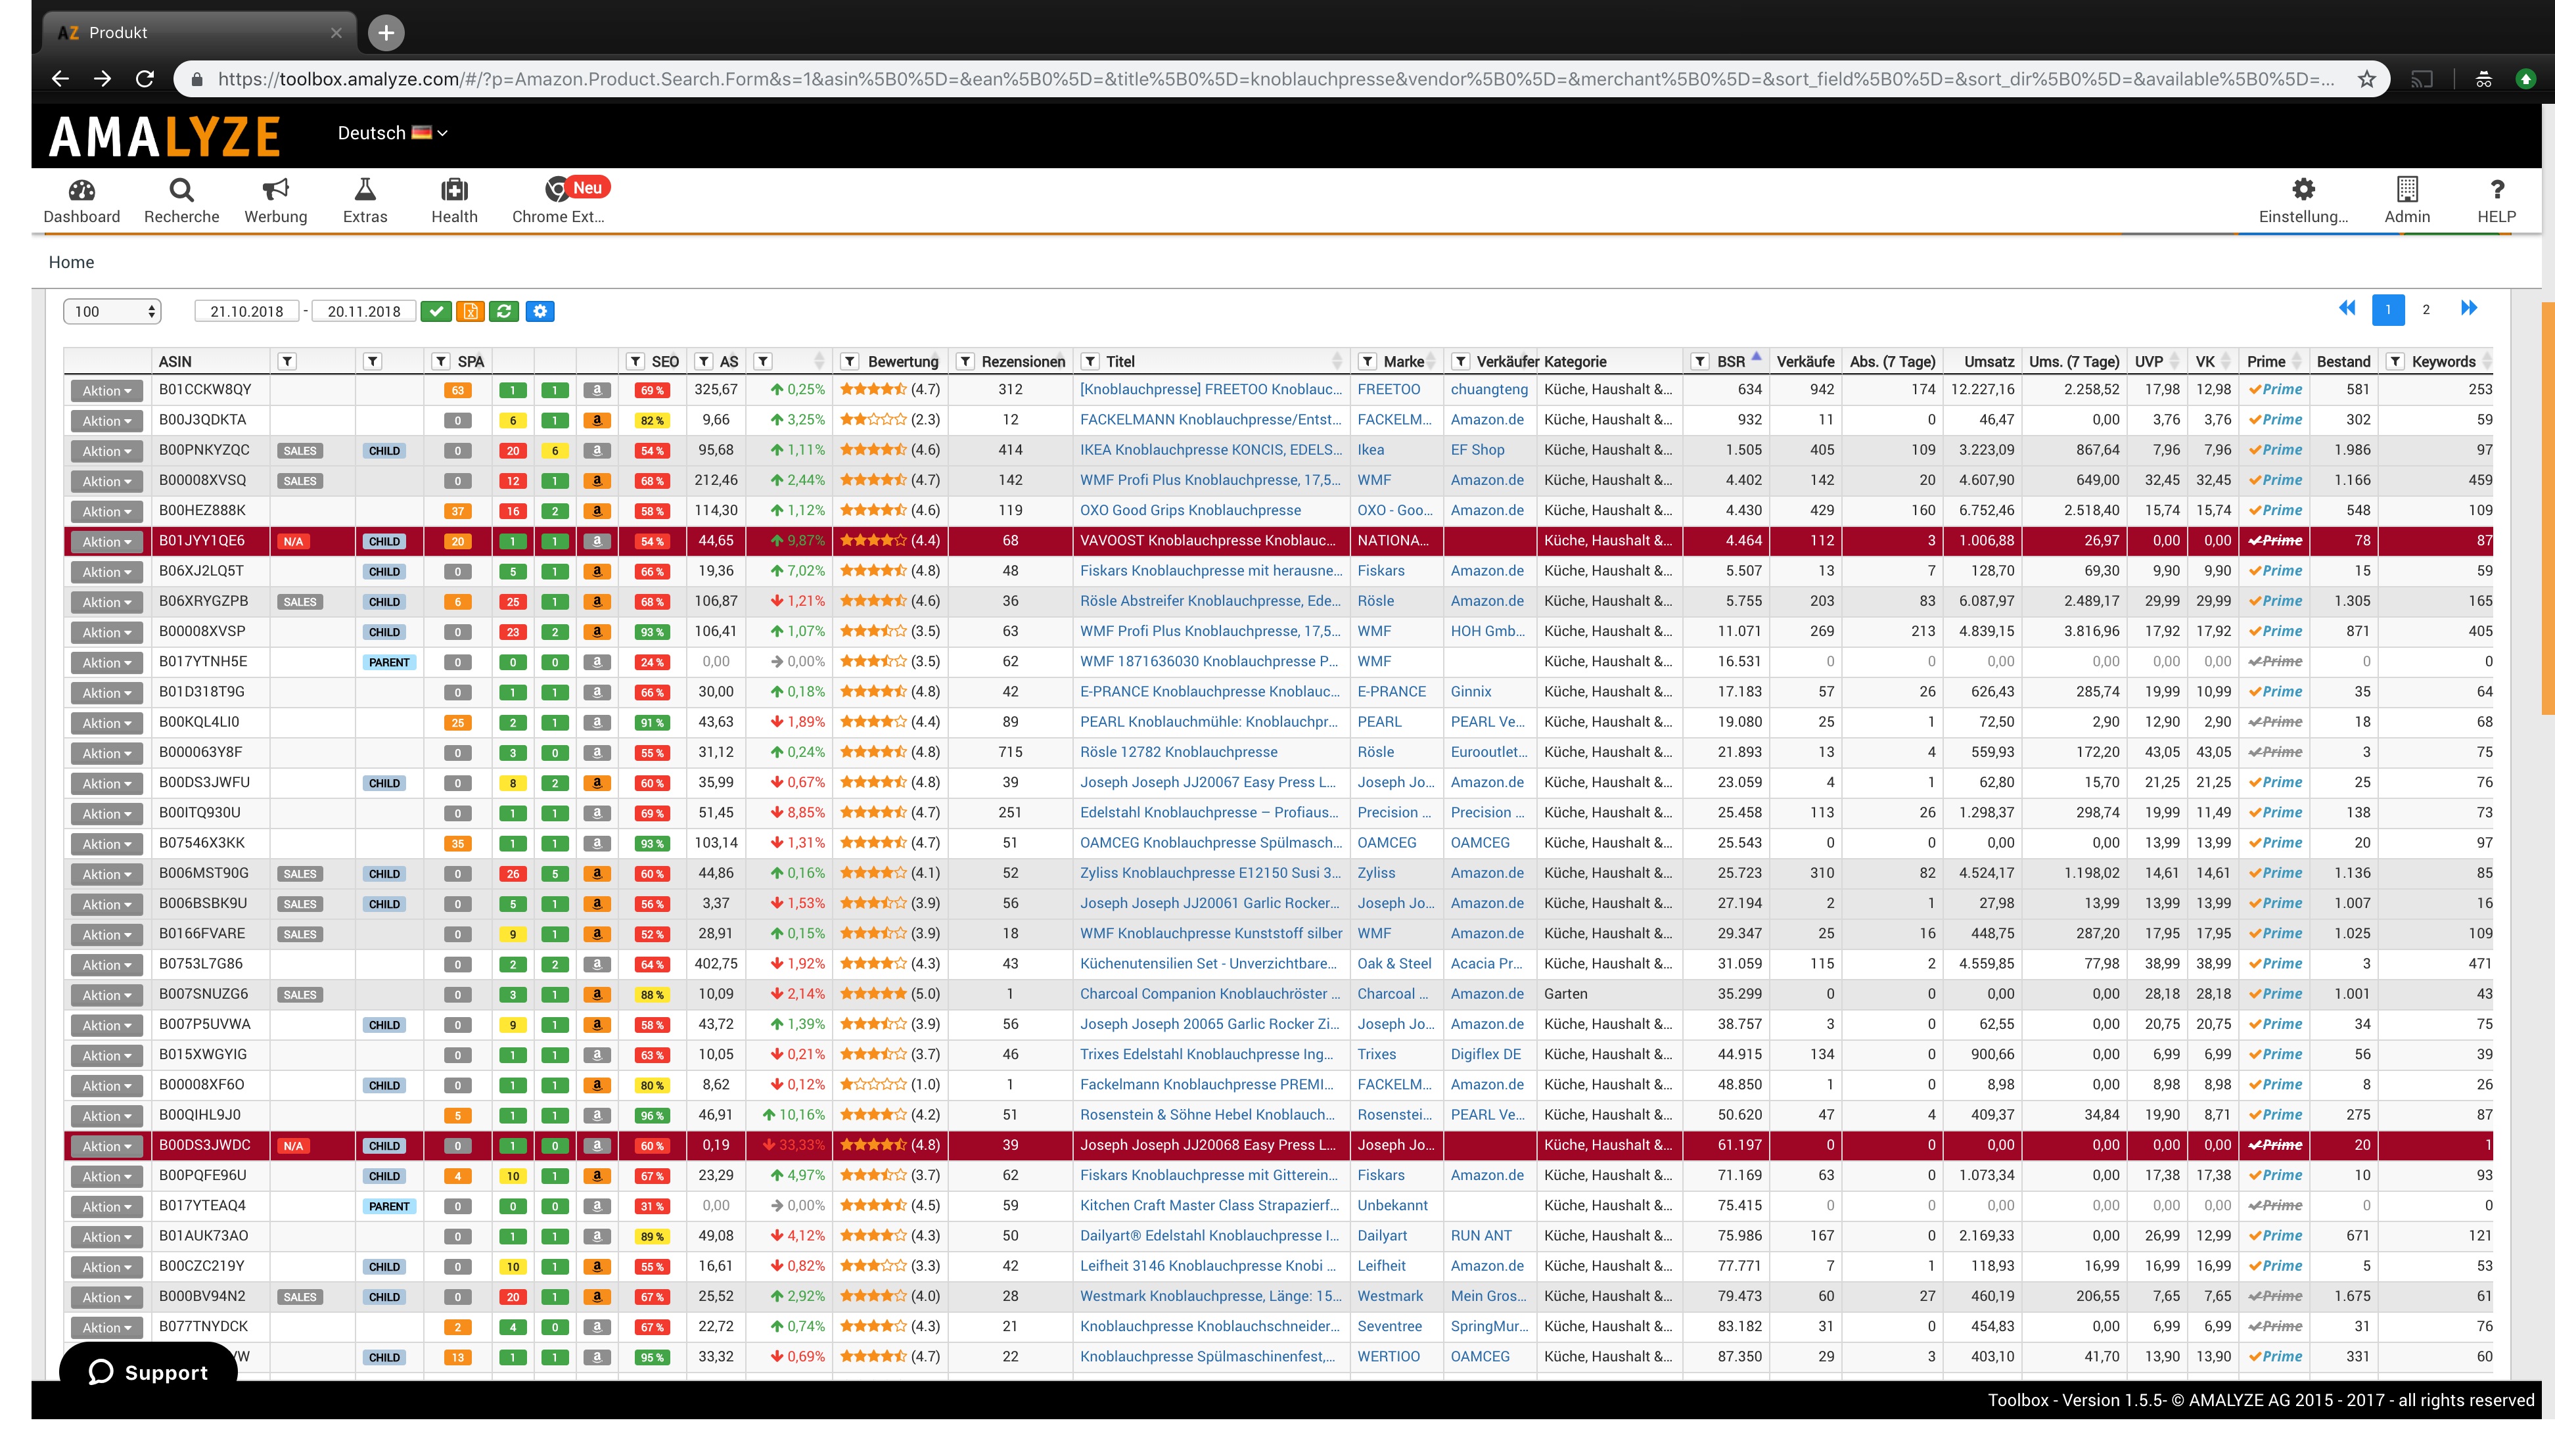
Task: Open filter icon for the Marke column
Action: (1367, 361)
